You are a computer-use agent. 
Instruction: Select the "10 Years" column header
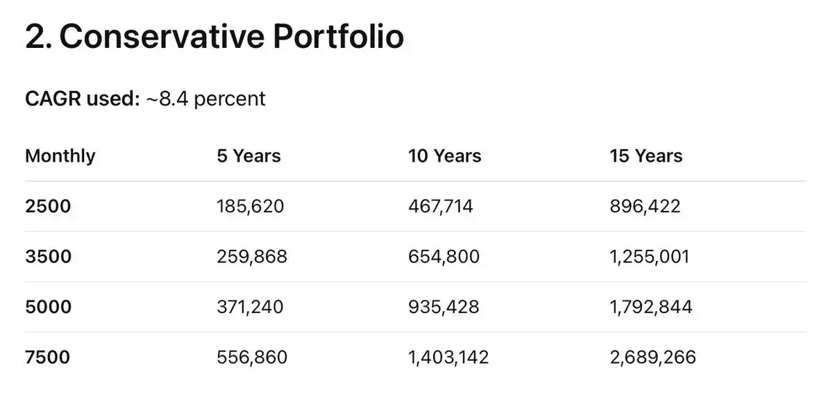pos(444,155)
